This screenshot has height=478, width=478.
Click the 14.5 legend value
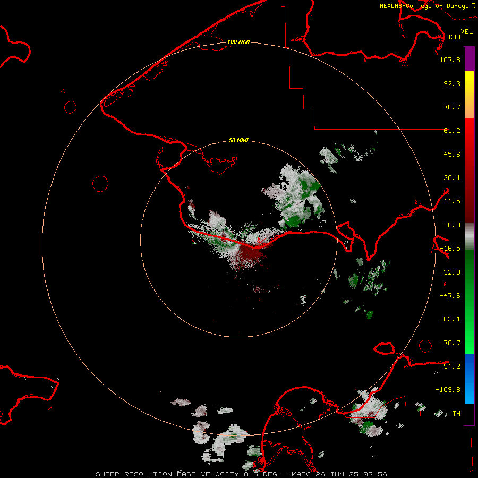pyautogui.click(x=452, y=201)
